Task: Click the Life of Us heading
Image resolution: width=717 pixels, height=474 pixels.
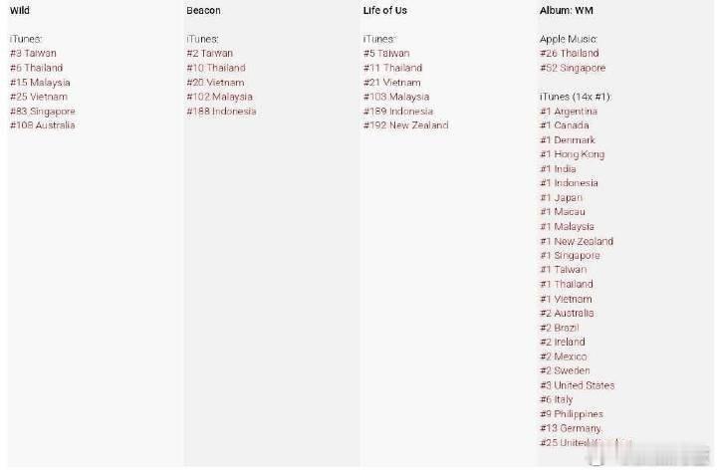Action: (385, 11)
